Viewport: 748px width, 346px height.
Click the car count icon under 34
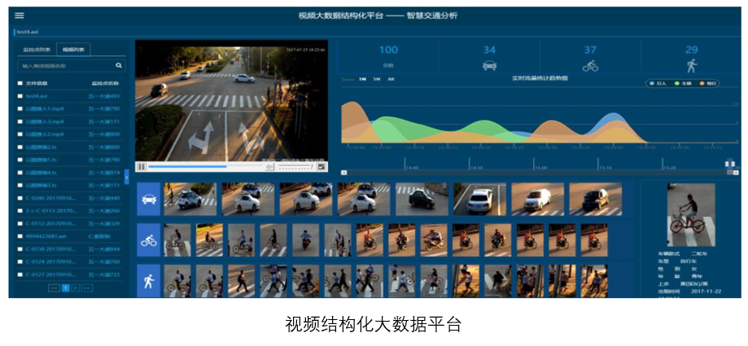pyautogui.click(x=489, y=66)
